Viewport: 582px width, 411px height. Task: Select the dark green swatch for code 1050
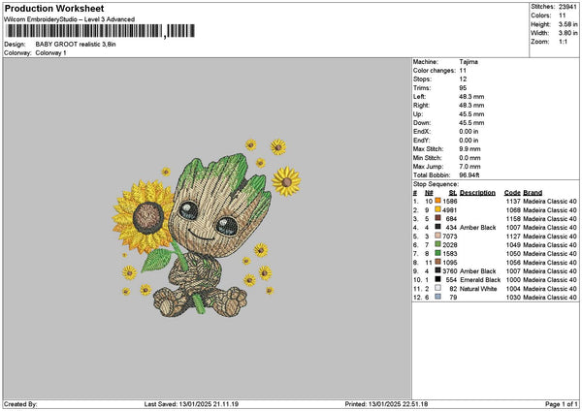(x=438, y=253)
